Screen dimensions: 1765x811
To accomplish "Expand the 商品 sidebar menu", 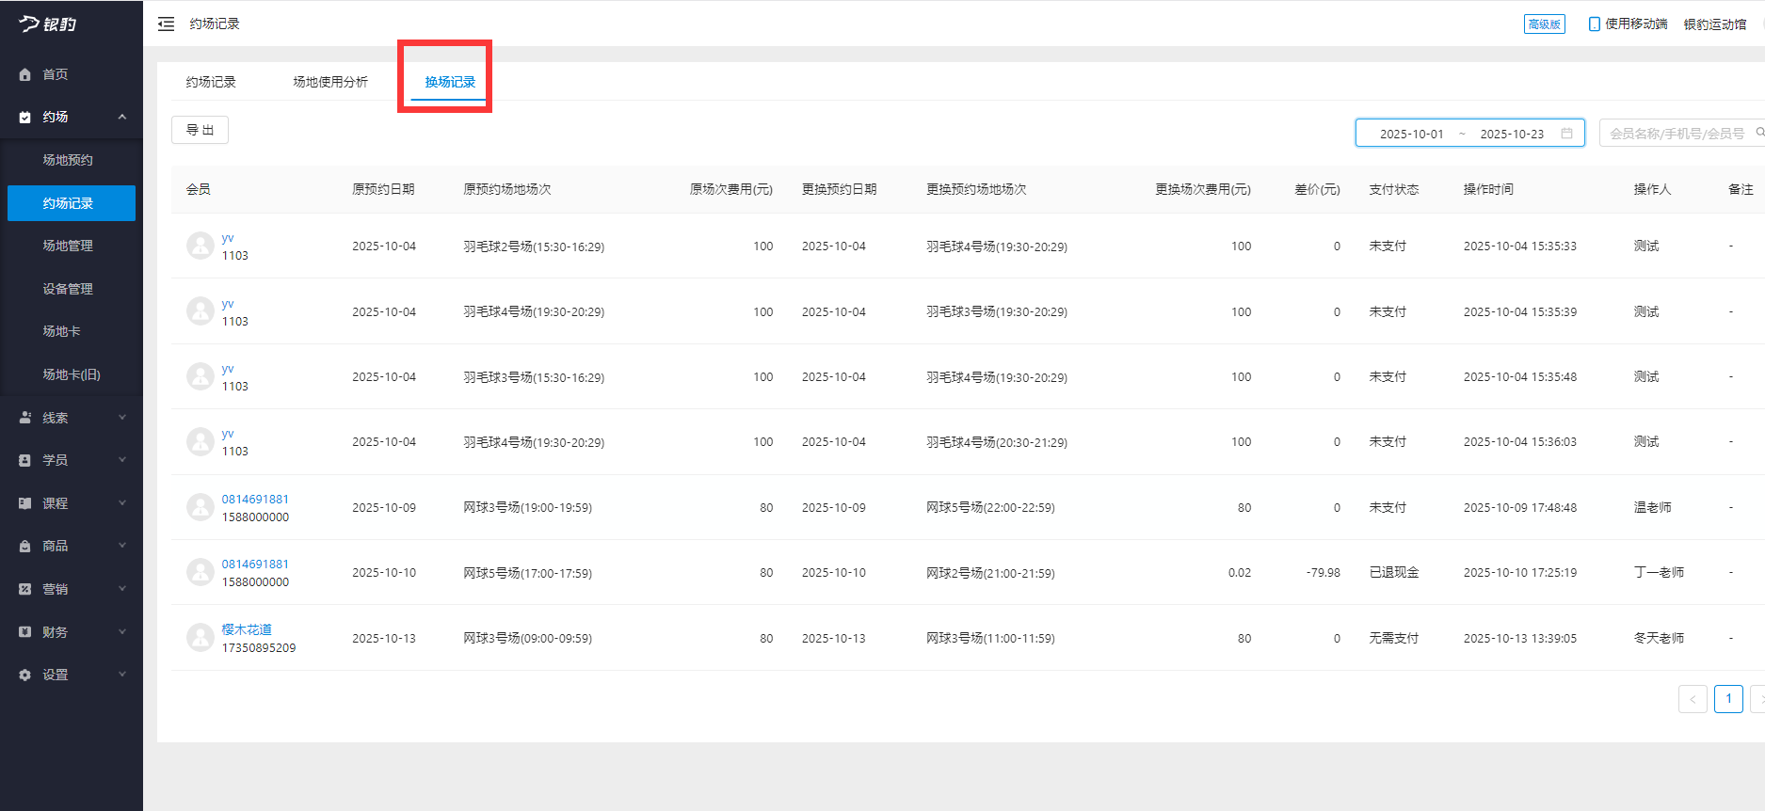I will pyautogui.click(x=72, y=546).
